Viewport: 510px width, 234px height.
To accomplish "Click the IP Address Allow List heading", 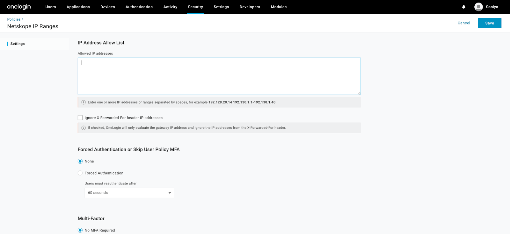I will [101, 43].
